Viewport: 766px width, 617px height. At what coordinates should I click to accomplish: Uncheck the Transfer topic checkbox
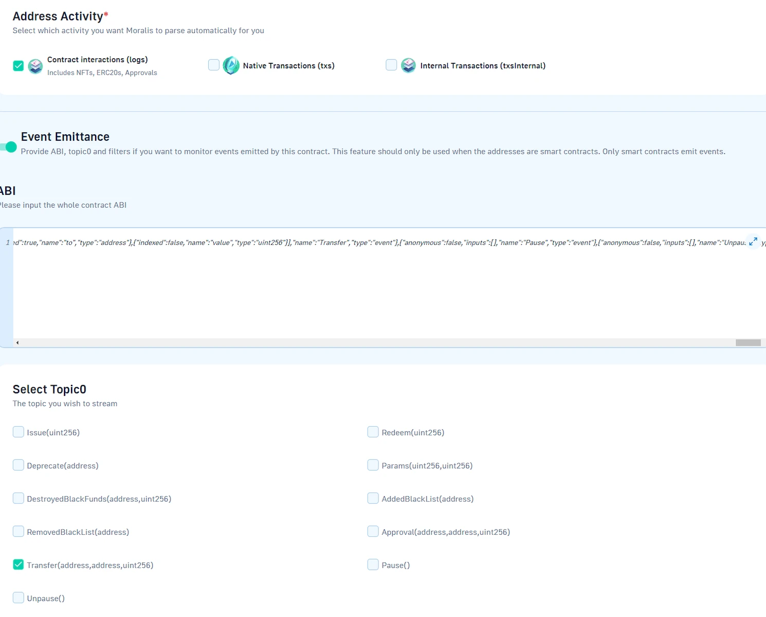pos(19,565)
